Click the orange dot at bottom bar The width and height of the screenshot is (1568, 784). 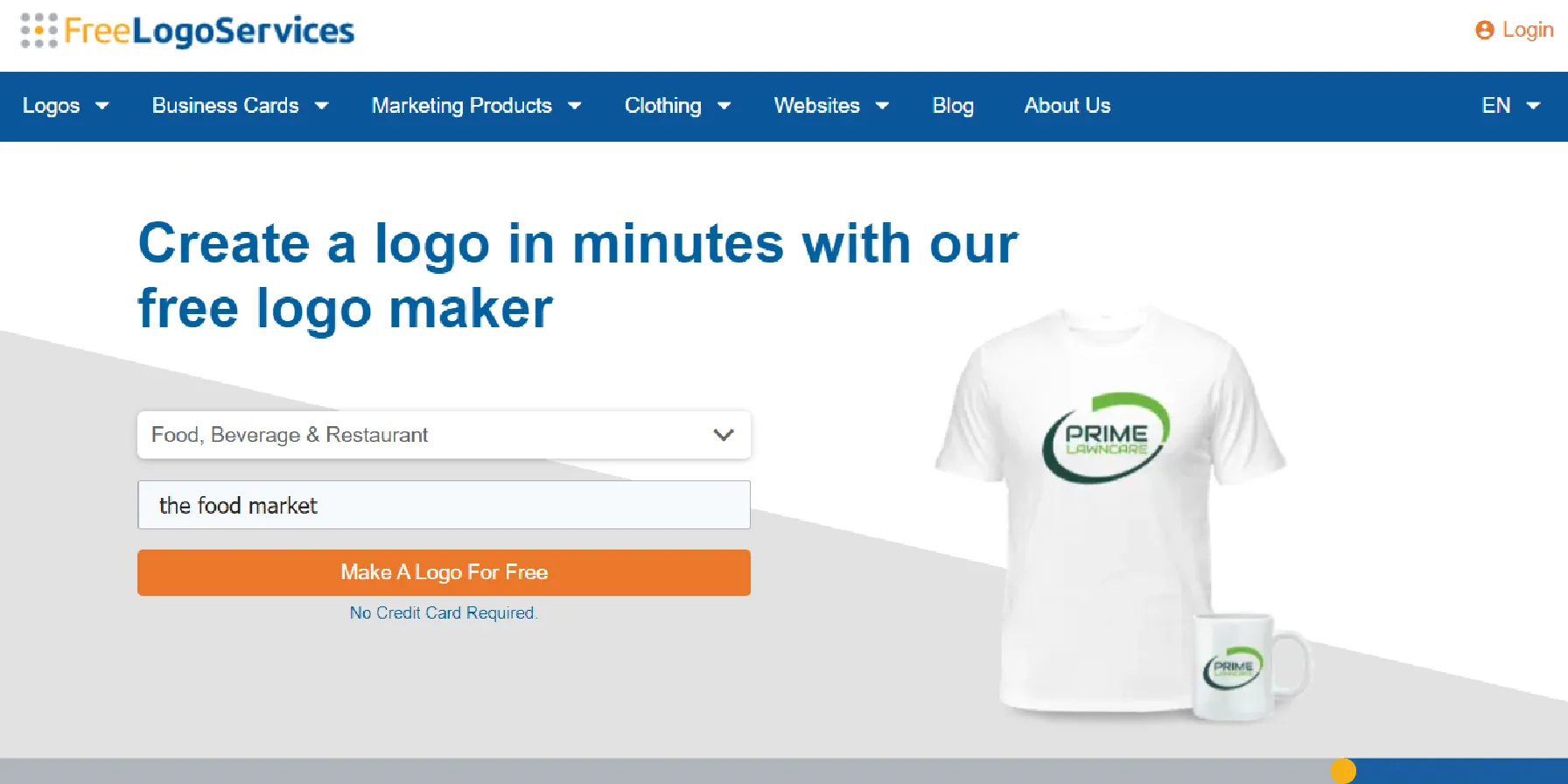click(1343, 771)
